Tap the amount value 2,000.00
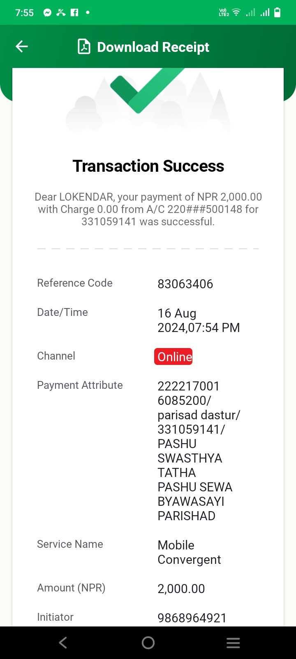 coord(181,589)
